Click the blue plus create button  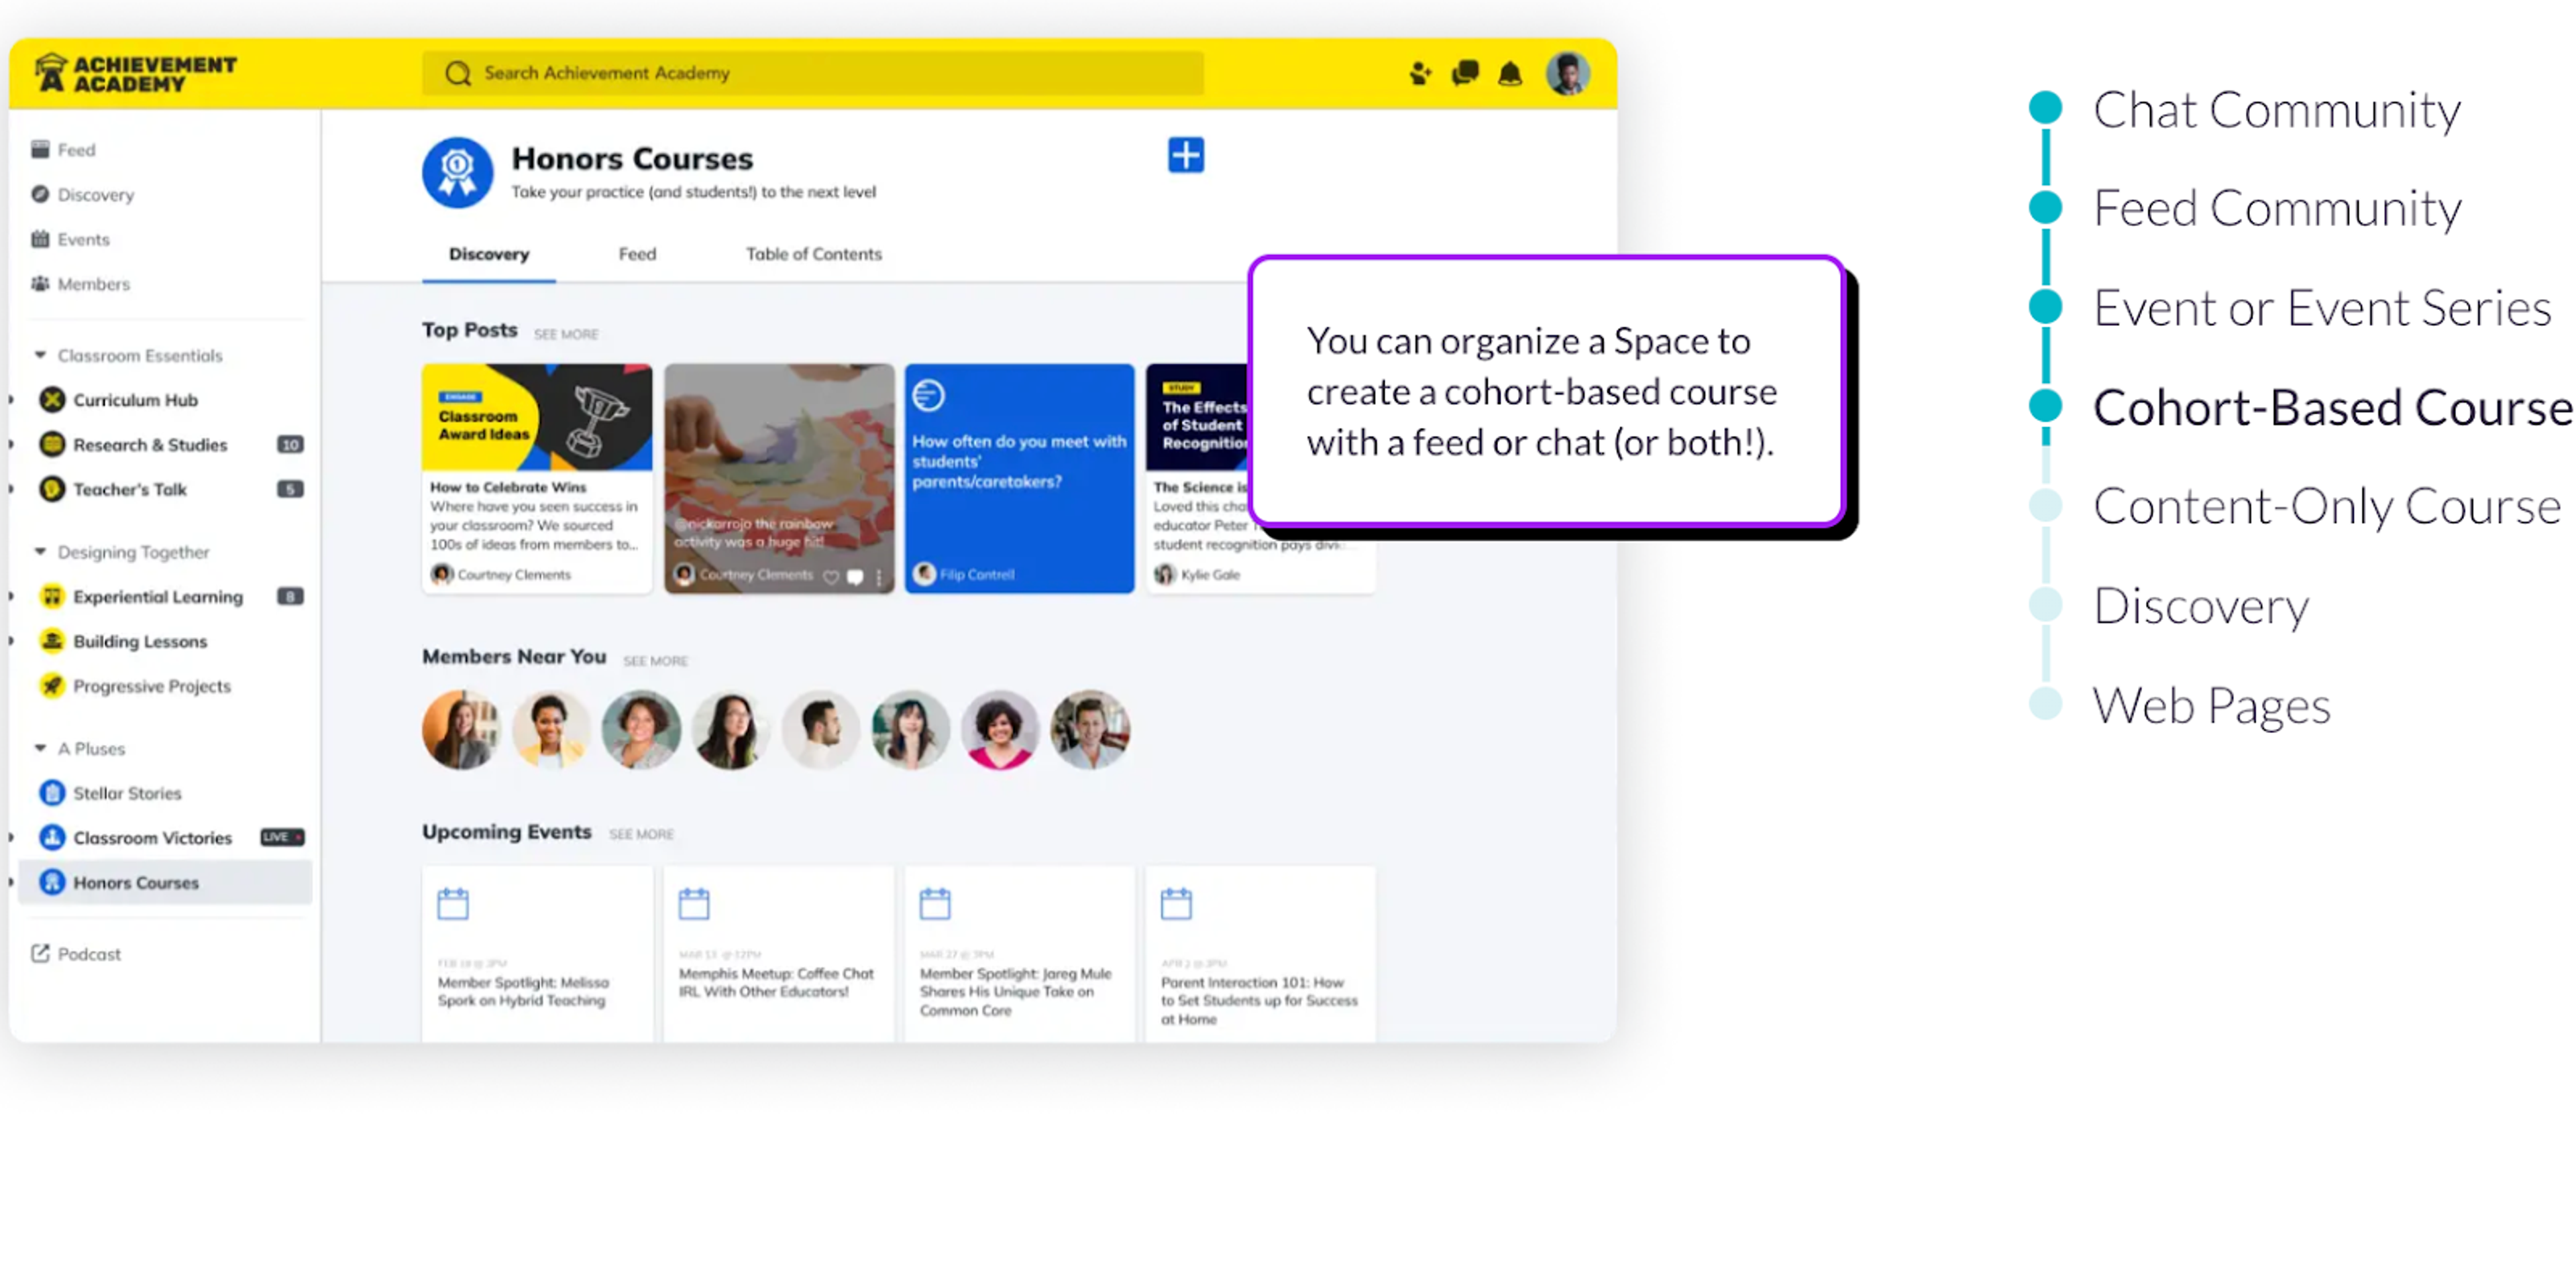click(1186, 156)
